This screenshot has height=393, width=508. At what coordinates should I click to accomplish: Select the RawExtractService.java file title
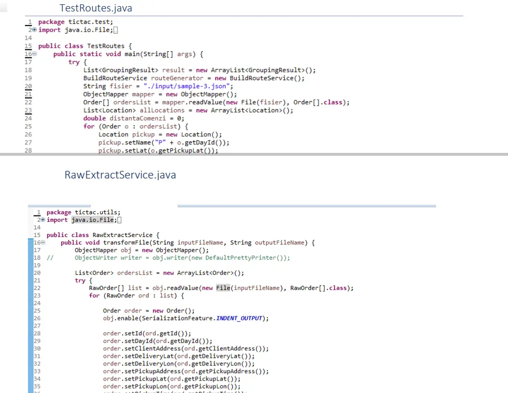click(x=120, y=175)
